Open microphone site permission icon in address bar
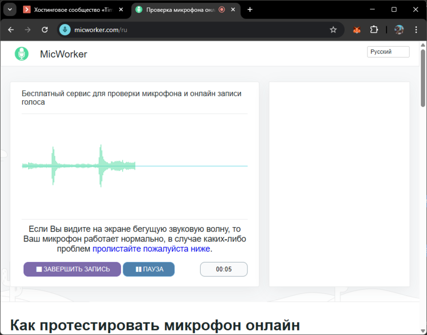427x335 pixels. pos(65,30)
